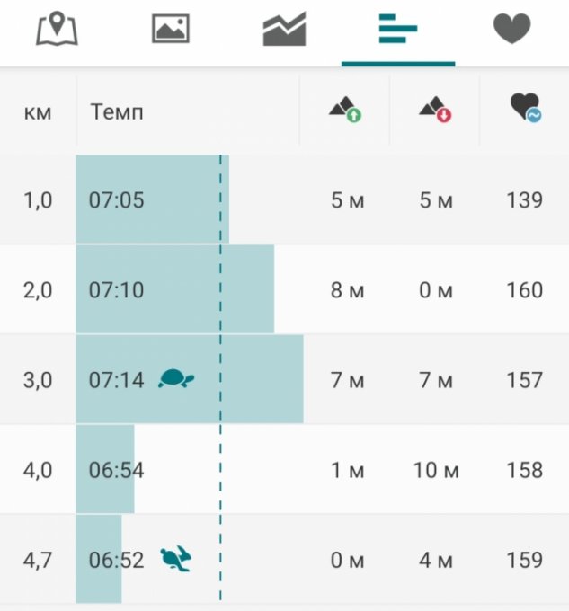Tap the turtle slowest-split icon
The image size is (569, 611).
click(176, 379)
